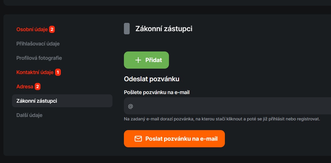Click the red badge next to Kontaktní údaje
Image resolution: width=331 pixels, height=163 pixels.
coord(58,72)
